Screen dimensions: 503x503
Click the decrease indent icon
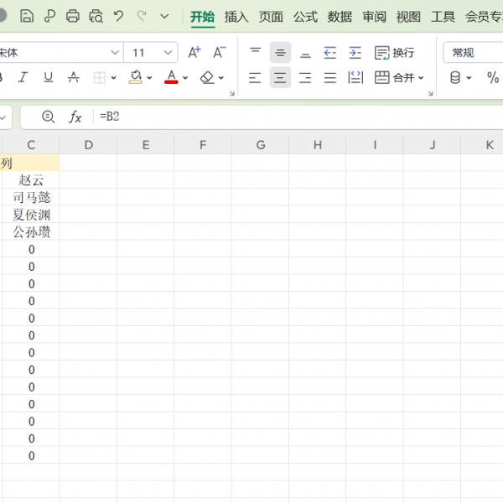(x=330, y=52)
